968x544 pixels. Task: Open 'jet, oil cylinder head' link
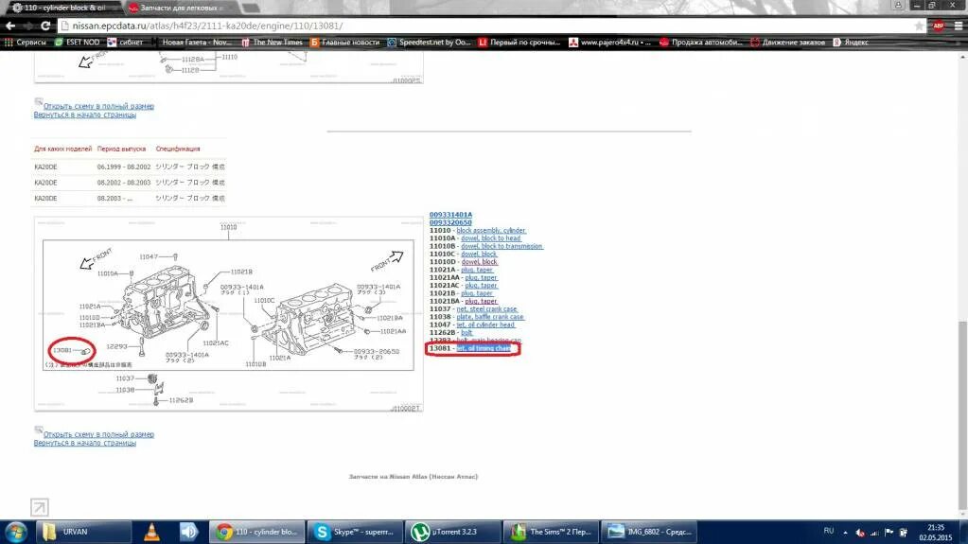pyautogui.click(x=485, y=325)
